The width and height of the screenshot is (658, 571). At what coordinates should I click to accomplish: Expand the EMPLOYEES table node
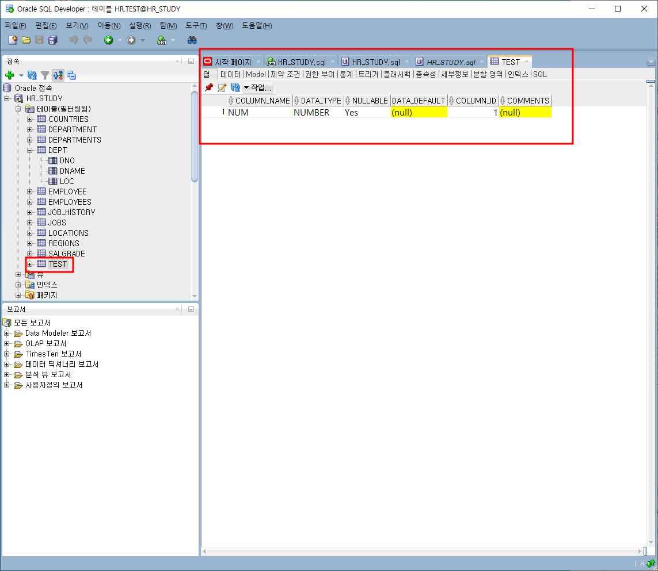(x=30, y=202)
